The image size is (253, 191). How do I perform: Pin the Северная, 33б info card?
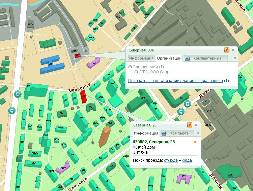(x=227, y=50)
